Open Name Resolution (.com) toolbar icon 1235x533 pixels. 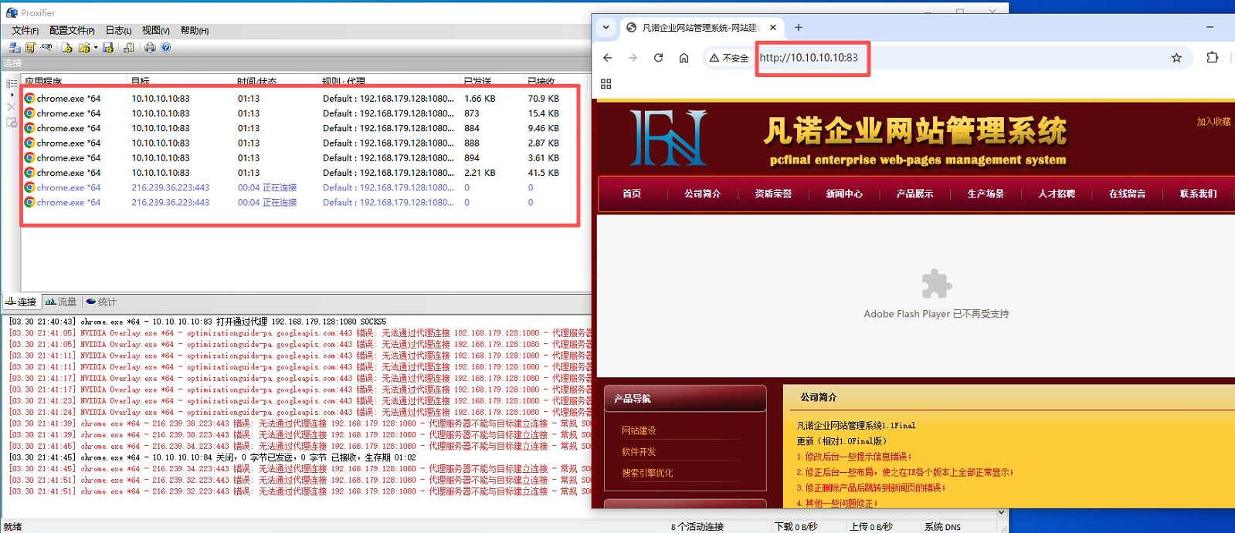coord(46,48)
